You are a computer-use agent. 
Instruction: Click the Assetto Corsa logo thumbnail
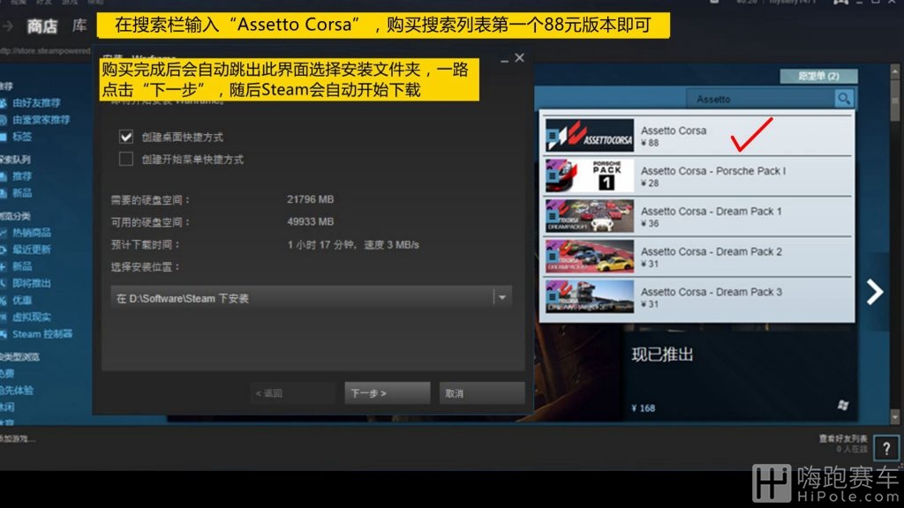click(x=589, y=136)
